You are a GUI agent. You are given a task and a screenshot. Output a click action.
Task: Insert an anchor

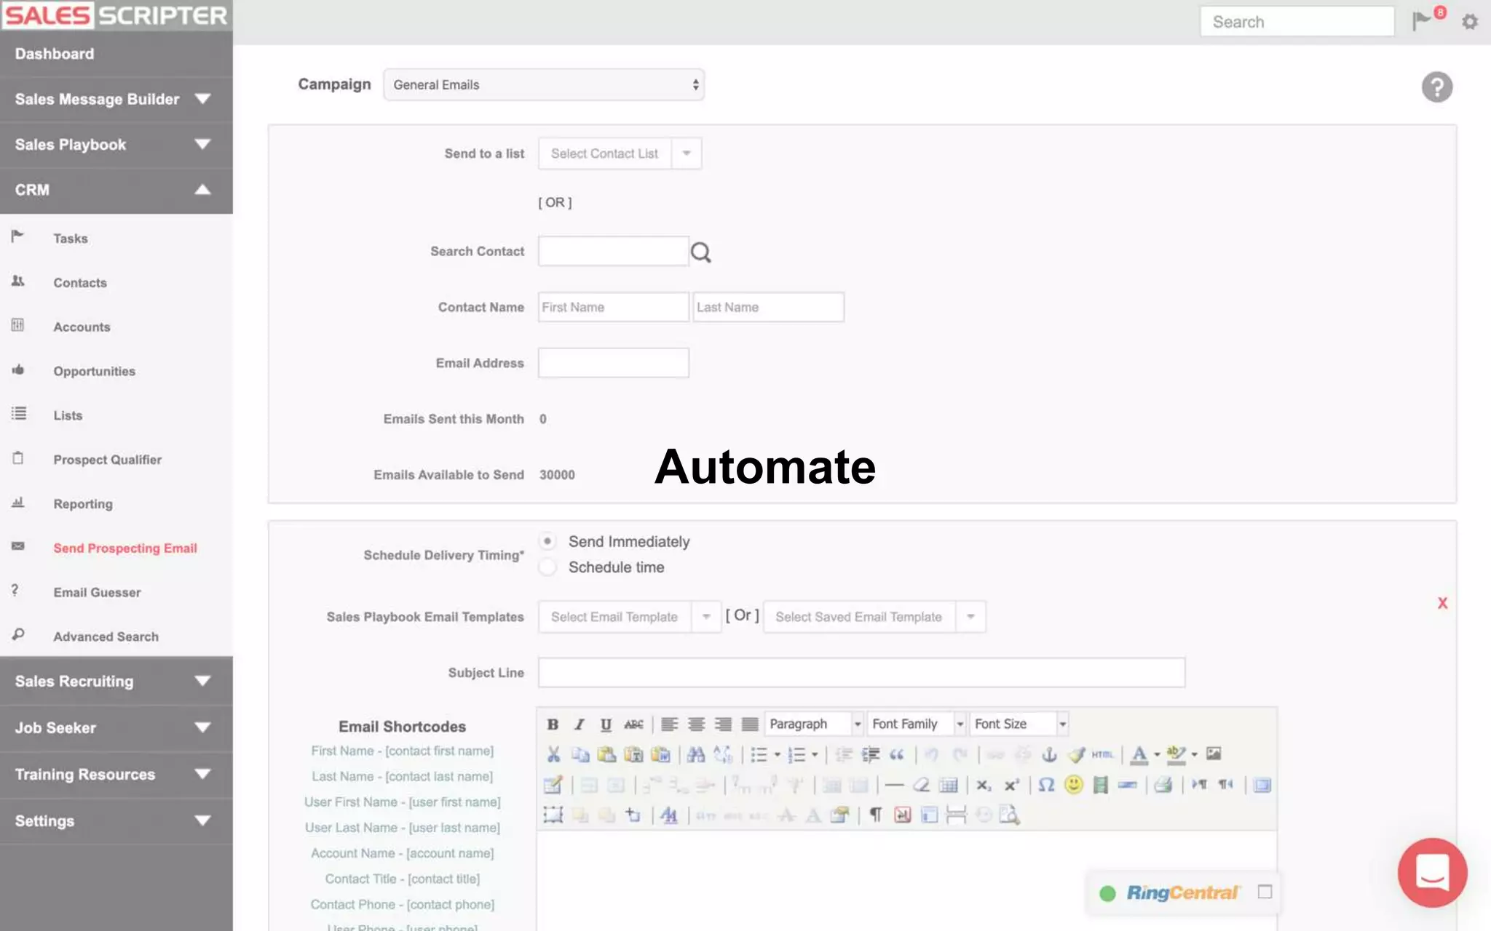pyautogui.click(x=1049, y=755)
